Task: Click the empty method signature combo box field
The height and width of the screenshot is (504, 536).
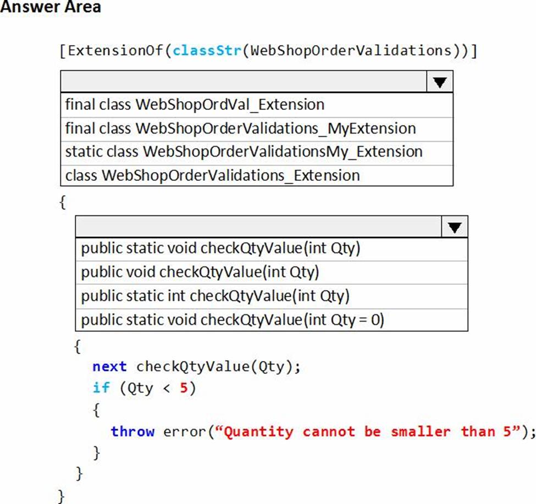Action: pyautogui.click(x=258, y=227)
